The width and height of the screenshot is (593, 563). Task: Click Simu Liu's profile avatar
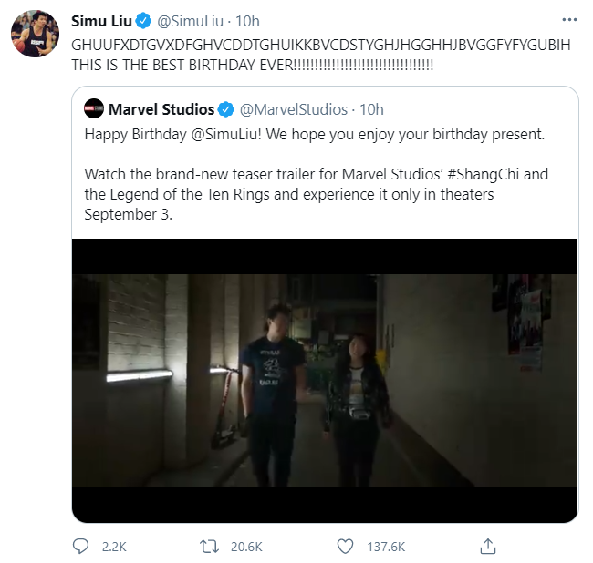(x=35, y=35)
